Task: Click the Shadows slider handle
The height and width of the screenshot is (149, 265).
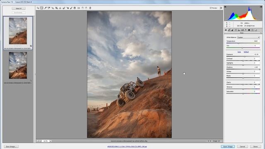Action: [260, 69]
